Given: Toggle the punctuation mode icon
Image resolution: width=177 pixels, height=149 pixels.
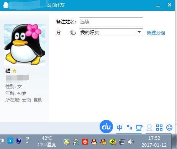Looking at the screenshot, I should 129,127.
